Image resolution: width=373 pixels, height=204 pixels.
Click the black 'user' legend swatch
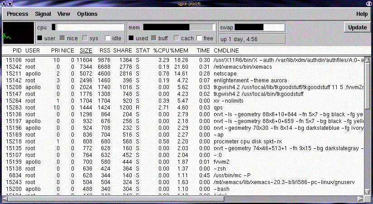pyautogui.click(x=40, y=38)
